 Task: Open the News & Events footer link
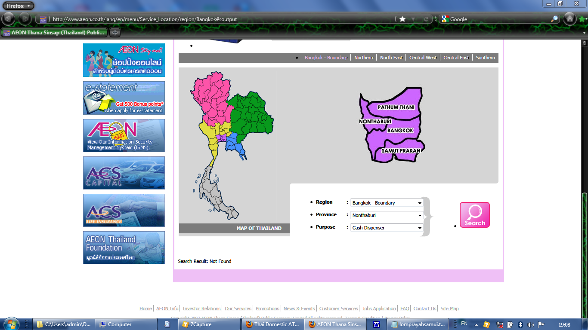tap(299, 309)
